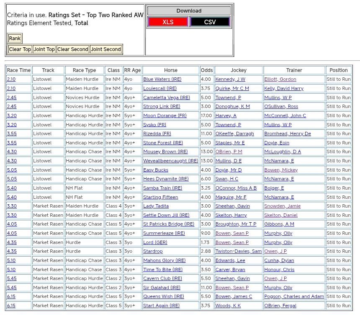Screen dimensions: 360x316
Task: Click the Odds column header
Action: coord(206,70)
